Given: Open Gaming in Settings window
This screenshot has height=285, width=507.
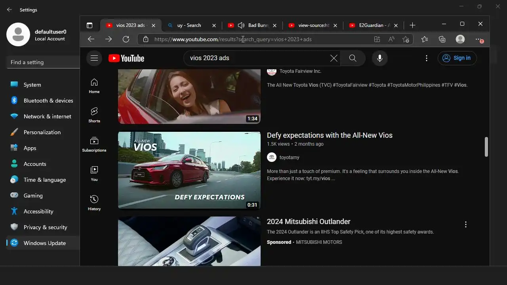Looking at the screenshot, I should (x=43, y=196).
